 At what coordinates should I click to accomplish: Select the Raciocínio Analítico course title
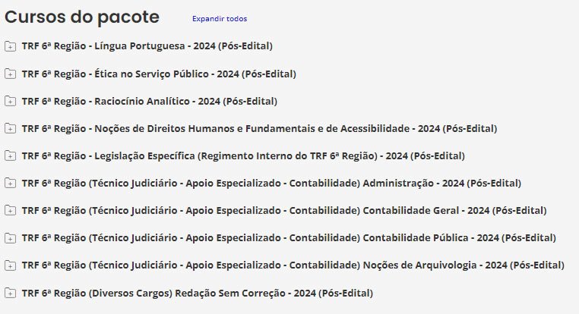click(150, 101)
